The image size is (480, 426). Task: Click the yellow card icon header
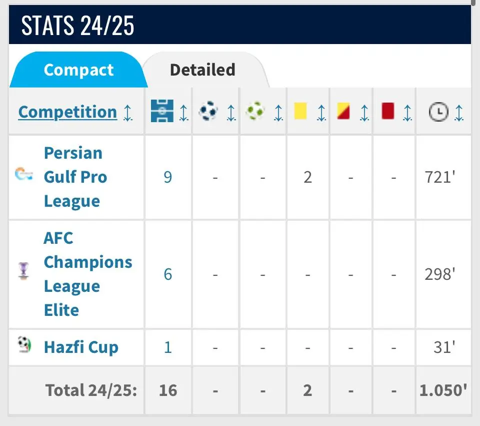pos(300,111)
